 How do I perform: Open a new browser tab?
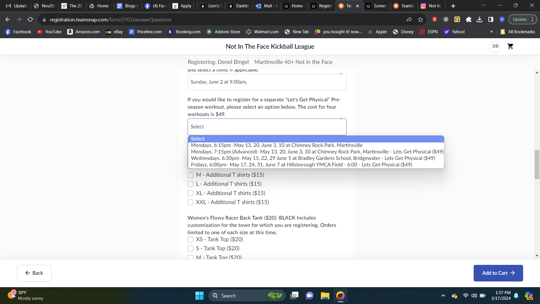point(453,6)
